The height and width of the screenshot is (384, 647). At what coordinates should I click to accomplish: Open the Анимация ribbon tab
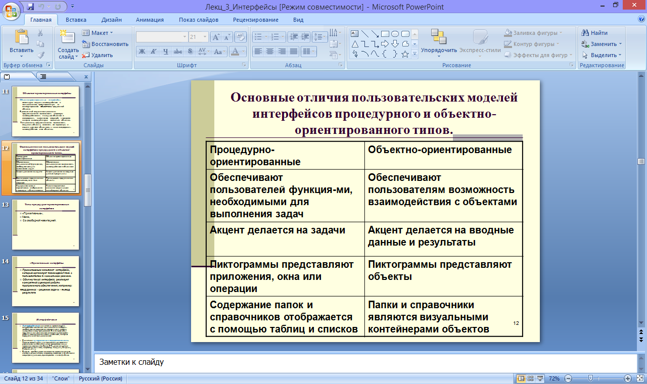click(150, 20)
